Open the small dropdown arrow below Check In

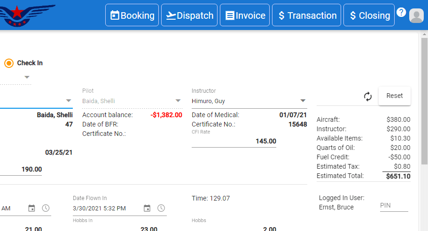pyautogui.click(x=27, y=77)
